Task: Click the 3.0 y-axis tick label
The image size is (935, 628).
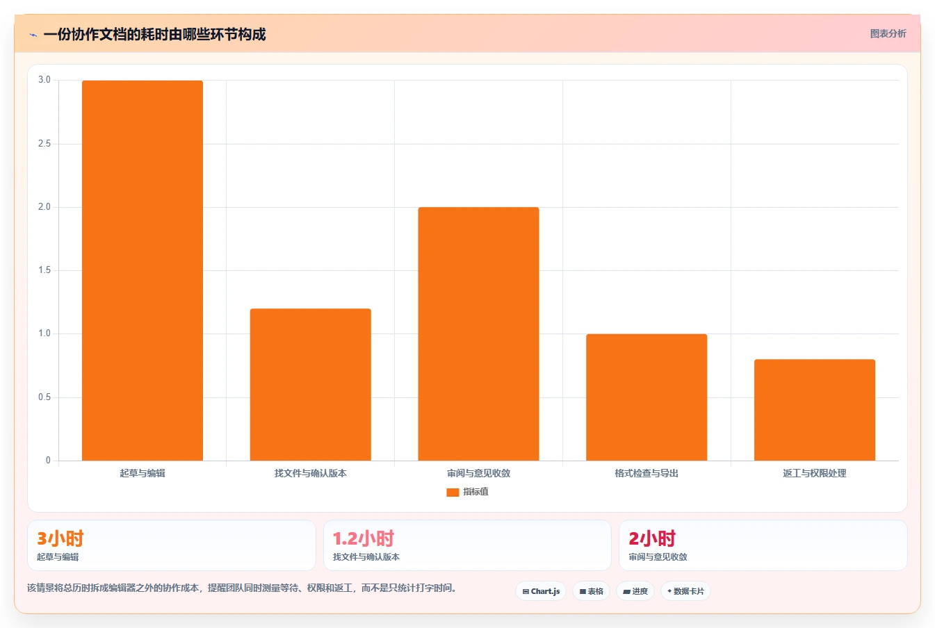Action: [44, 80]
